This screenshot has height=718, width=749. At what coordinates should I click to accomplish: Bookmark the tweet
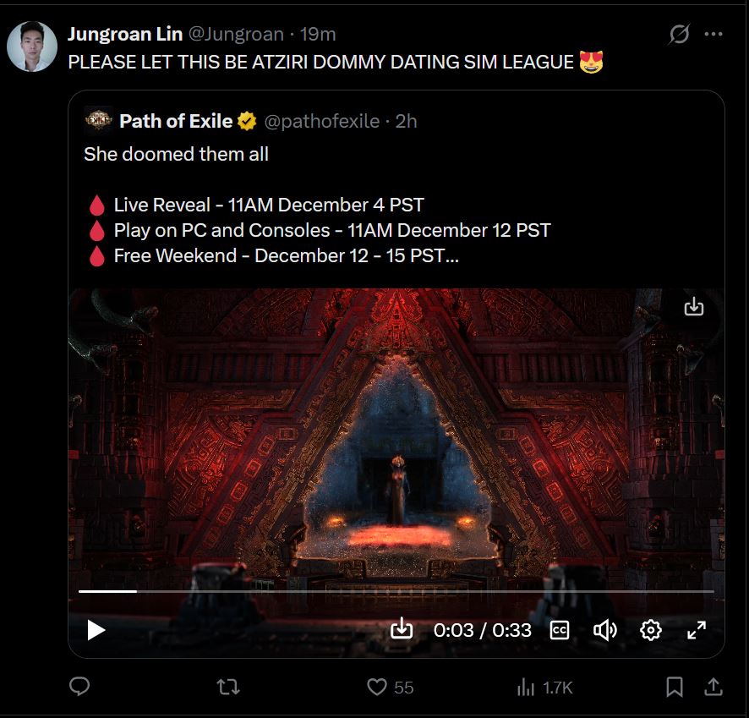[674, 687]
